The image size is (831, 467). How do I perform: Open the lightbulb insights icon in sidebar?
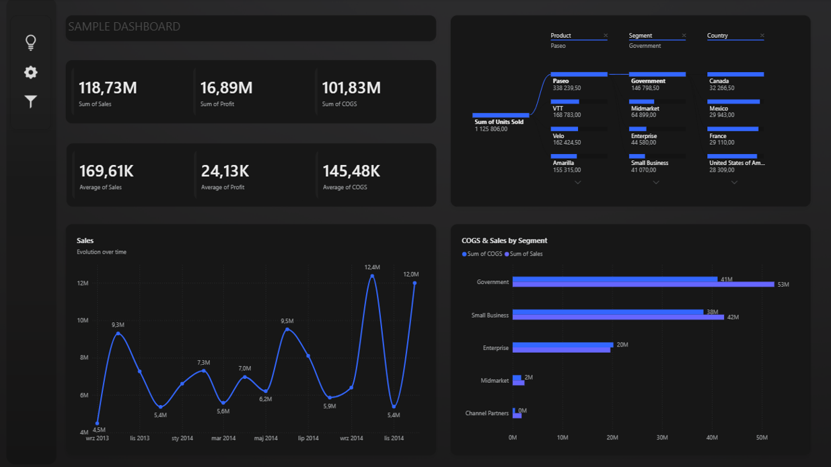click(x=31, y=42)
